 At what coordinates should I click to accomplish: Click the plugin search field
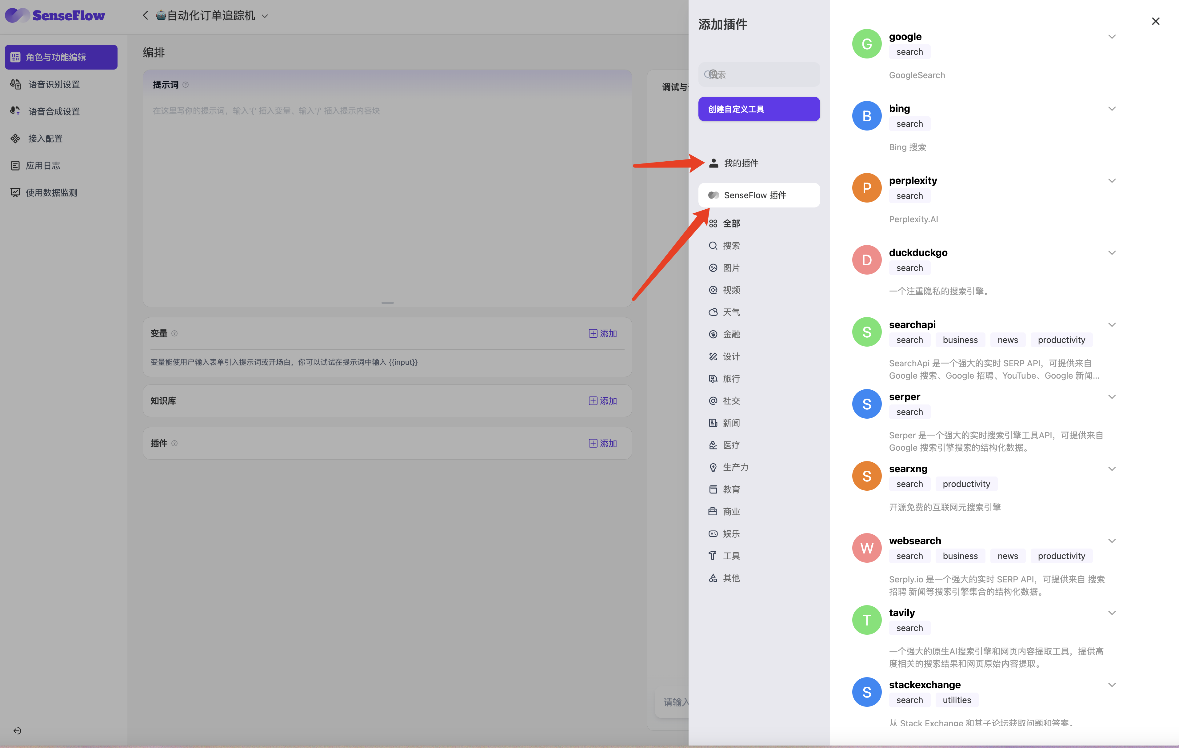tap(759, 74)
